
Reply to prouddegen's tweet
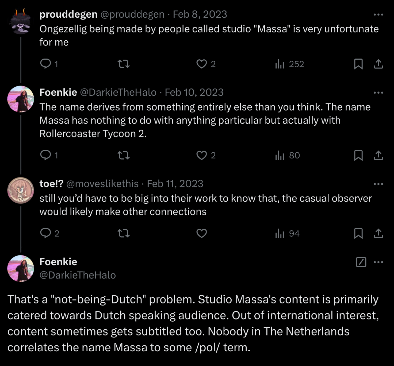point(46,64)
